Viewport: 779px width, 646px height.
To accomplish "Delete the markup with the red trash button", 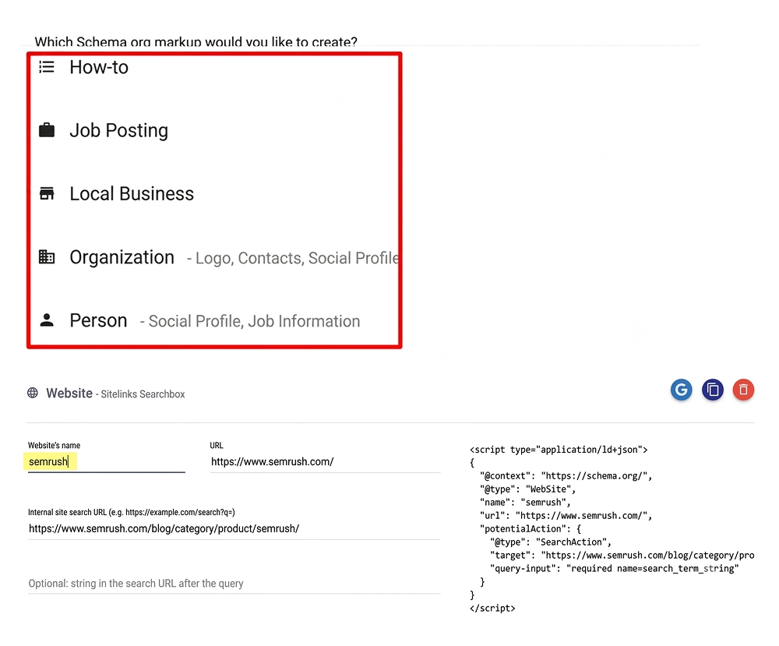I will click(743, 390).
